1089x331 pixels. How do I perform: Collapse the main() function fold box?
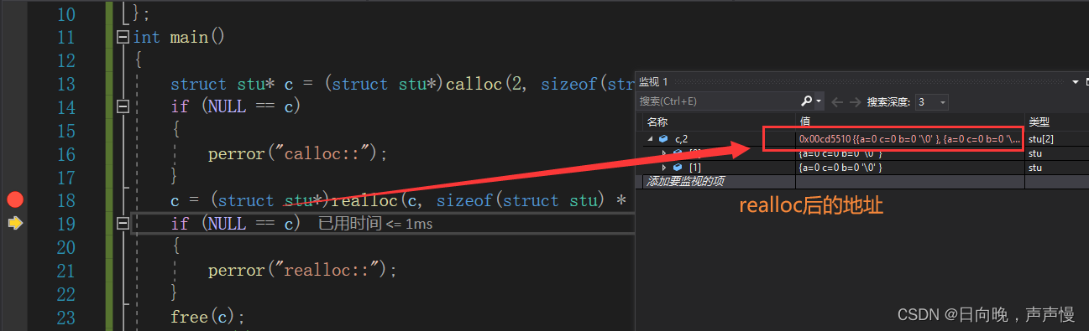click(123, 37)
